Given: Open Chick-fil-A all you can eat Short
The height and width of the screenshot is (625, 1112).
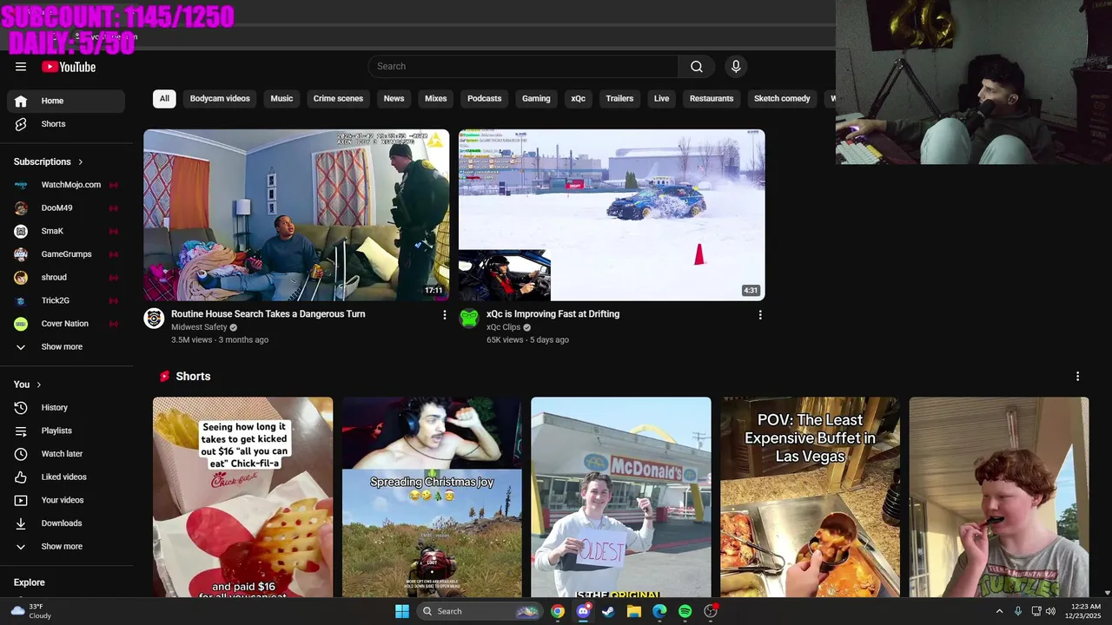Looking at the screenshot, I should tap(242, 497).
